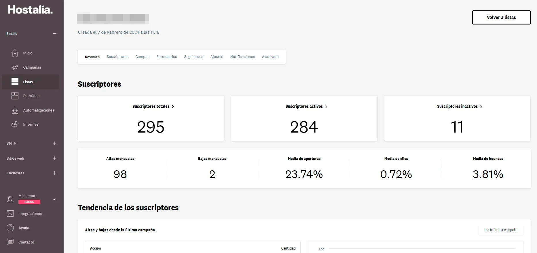Viewport: 537px width, 253px height.
Task: Open the Informes pie chart icon
Action: pos(15,124)
